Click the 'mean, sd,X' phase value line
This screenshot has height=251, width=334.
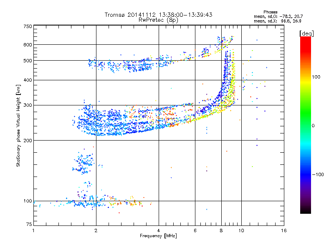pyautogui.click(x=277, y=21)
